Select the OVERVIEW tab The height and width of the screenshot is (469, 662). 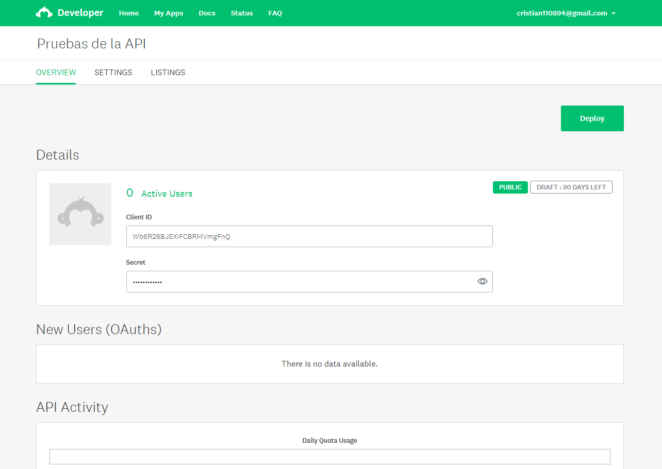coord(56,72)
